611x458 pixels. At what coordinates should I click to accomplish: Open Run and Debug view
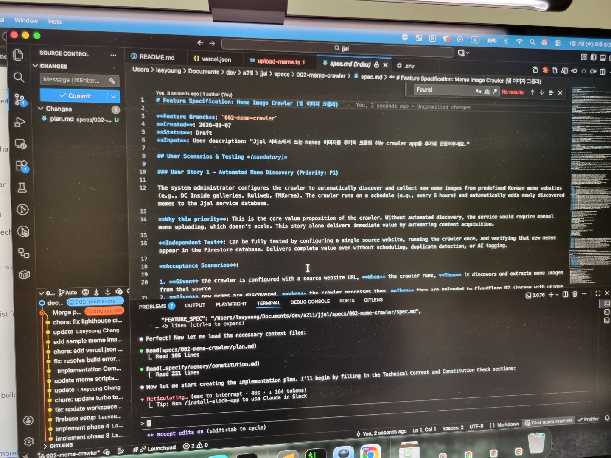20,123
